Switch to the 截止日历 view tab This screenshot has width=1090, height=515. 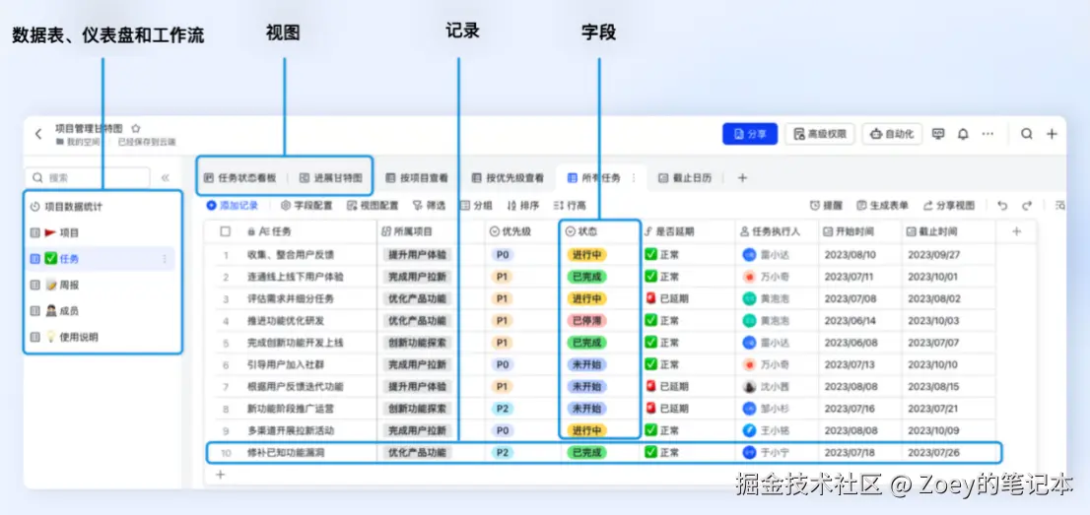tap(685, 178)
